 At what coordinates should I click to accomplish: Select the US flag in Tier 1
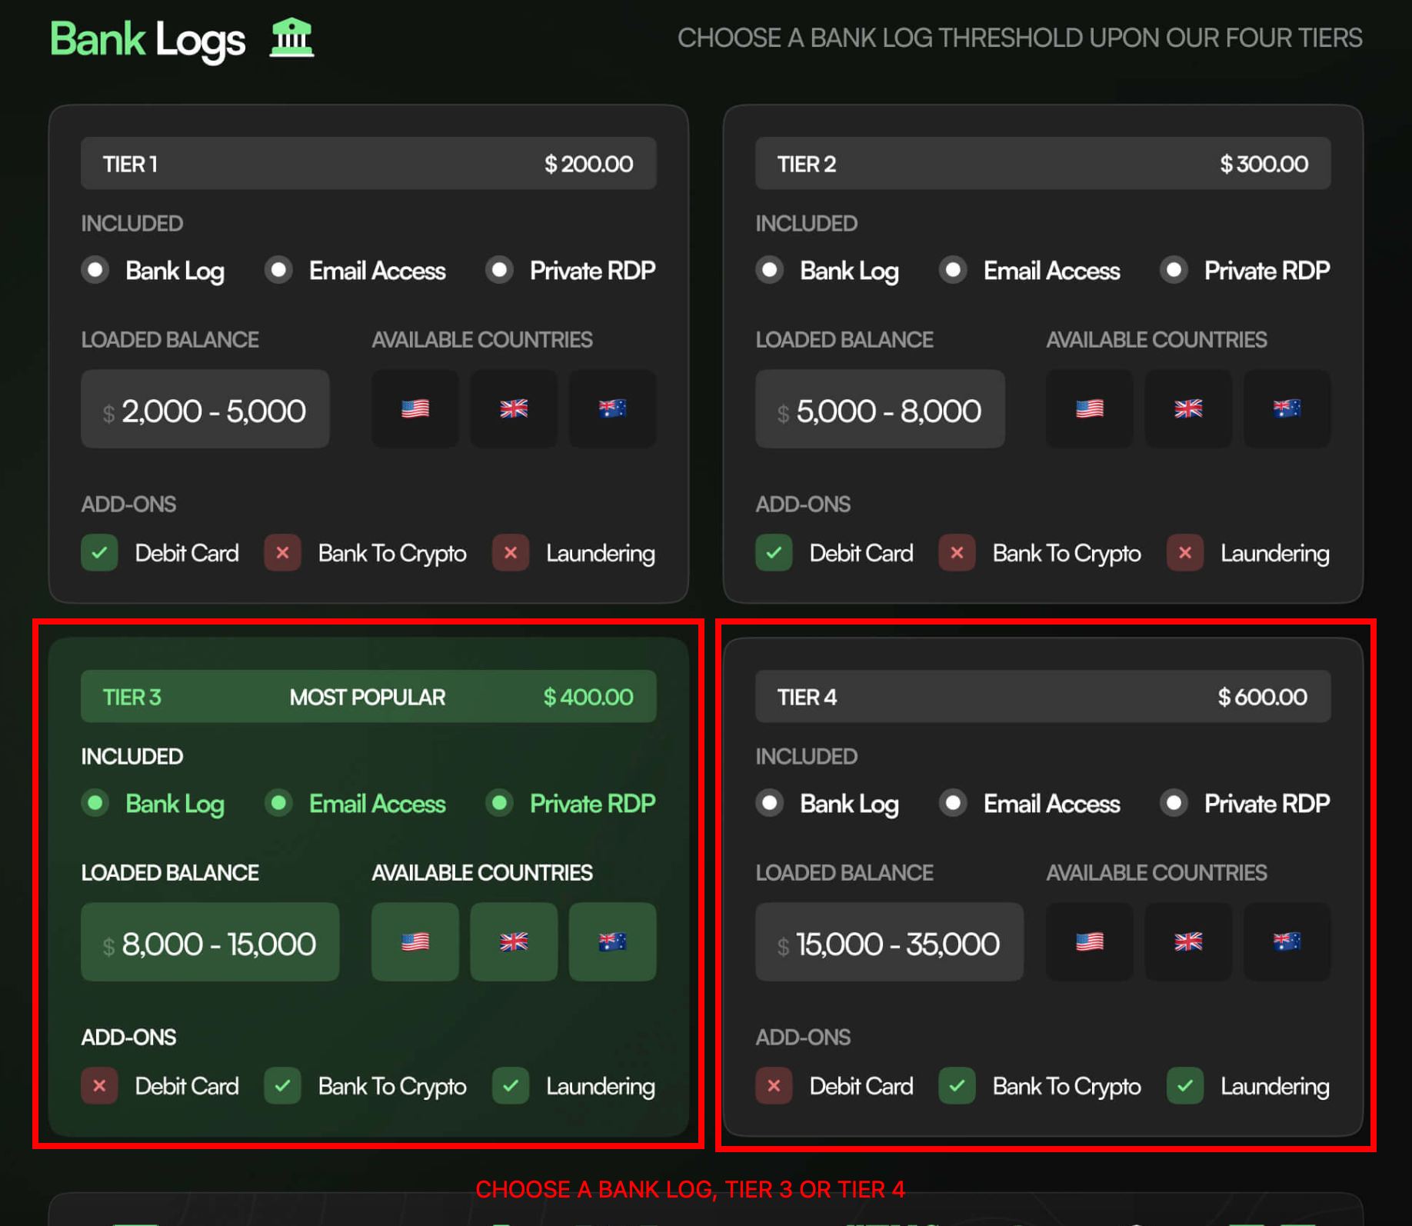(415, 408)
